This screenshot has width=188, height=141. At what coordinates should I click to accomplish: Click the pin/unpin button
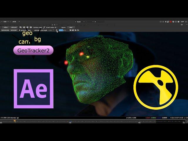[x=14, y=30]
